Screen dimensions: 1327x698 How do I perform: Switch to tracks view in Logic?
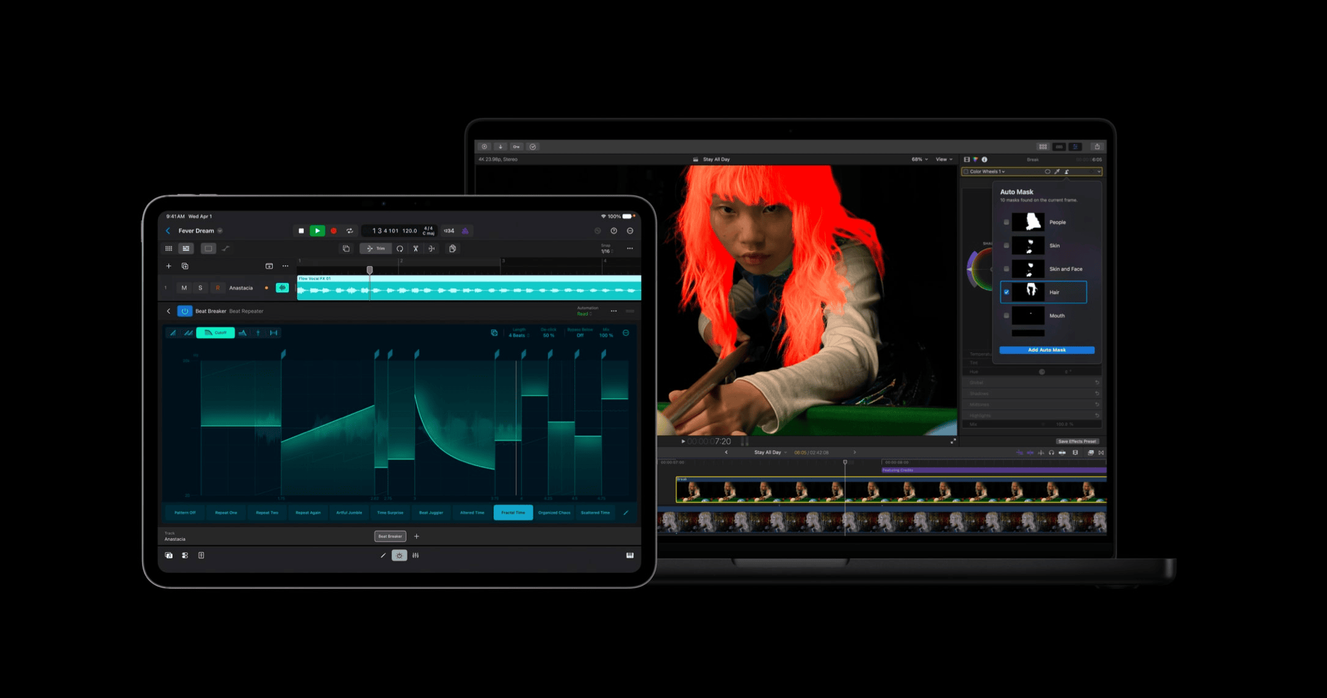(x=186, y=248)
